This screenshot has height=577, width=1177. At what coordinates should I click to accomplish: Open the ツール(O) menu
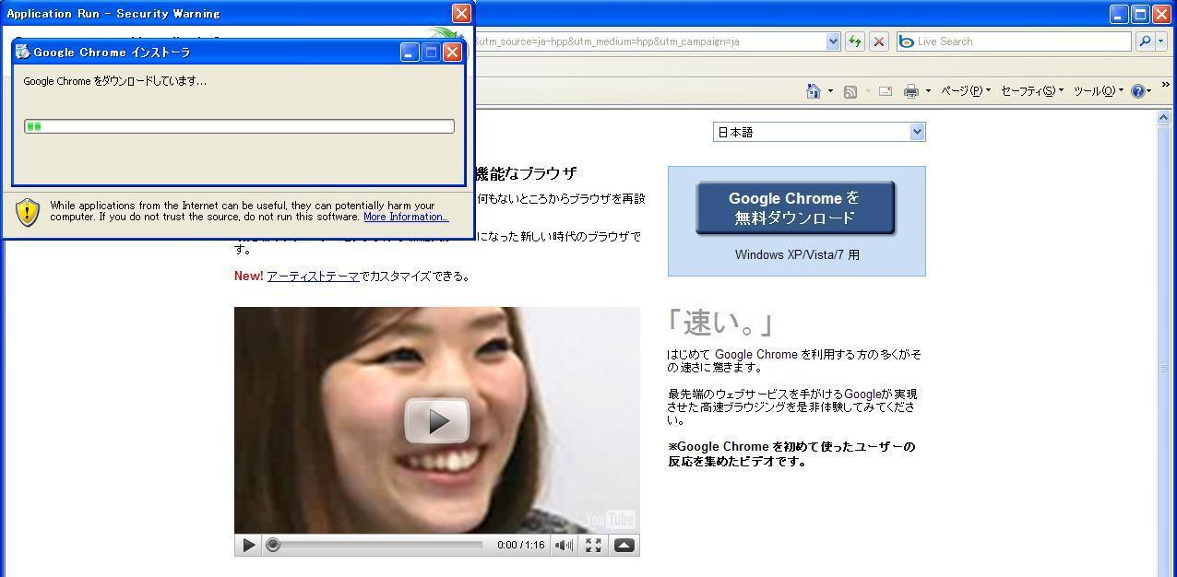[x=1099, y=90]
